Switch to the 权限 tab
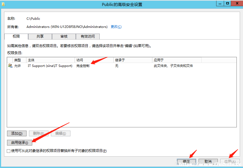Image resolution: width=243 pixels, height=168 pixels. tap(16, 36)
